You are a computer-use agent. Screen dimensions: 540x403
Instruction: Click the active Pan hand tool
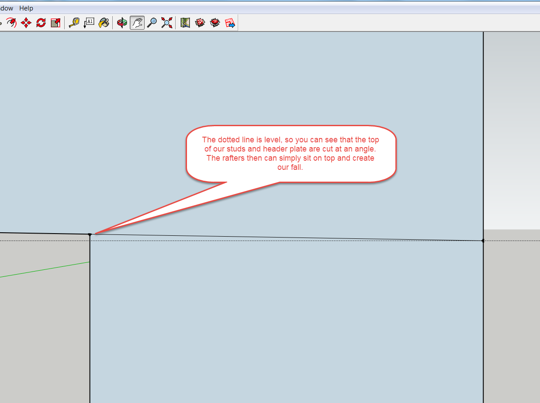137,23
